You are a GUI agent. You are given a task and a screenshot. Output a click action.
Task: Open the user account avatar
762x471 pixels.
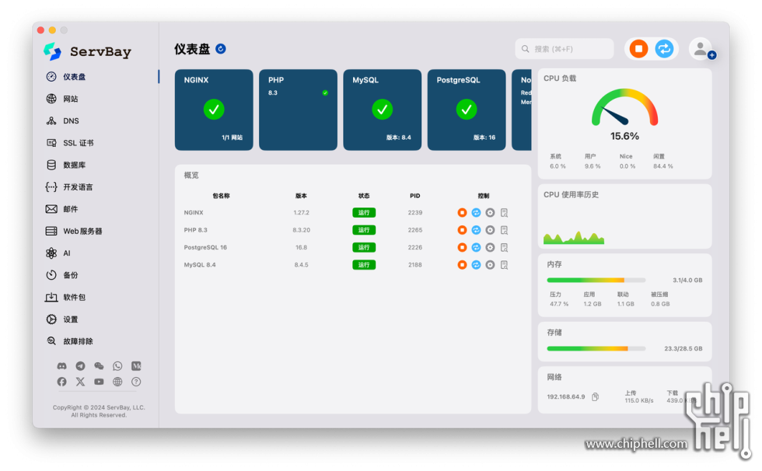[701, 49]
